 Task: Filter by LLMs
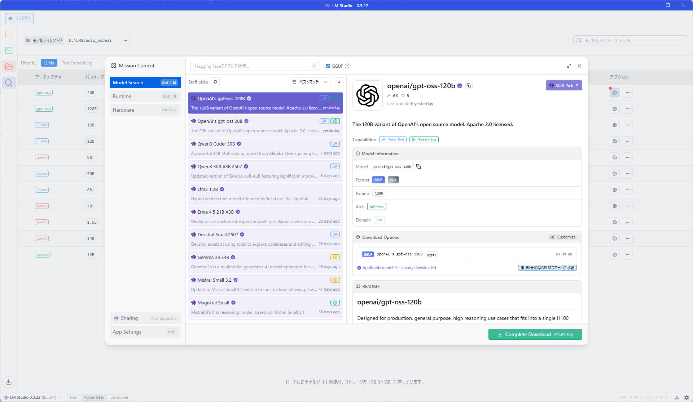tap(49, 63)
